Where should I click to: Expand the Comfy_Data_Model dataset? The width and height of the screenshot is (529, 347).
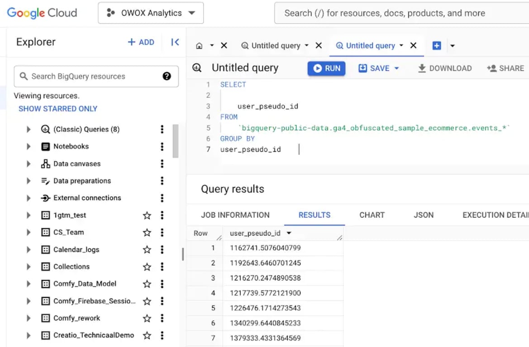[x=29, y=284]
